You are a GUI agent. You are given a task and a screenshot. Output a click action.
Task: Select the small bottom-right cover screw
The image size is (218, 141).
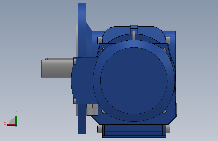165,111
